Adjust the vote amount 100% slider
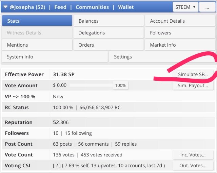This screenshot has width=217, height=173. pyautogui.click(x=120, y=85)
